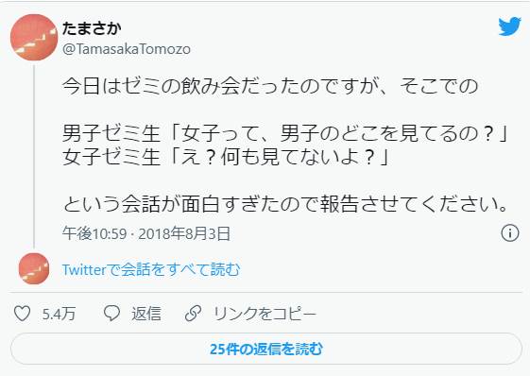Viewport: 530px width, 376px height.
Task: Click the chain link icon
Action: click(193, 313)
